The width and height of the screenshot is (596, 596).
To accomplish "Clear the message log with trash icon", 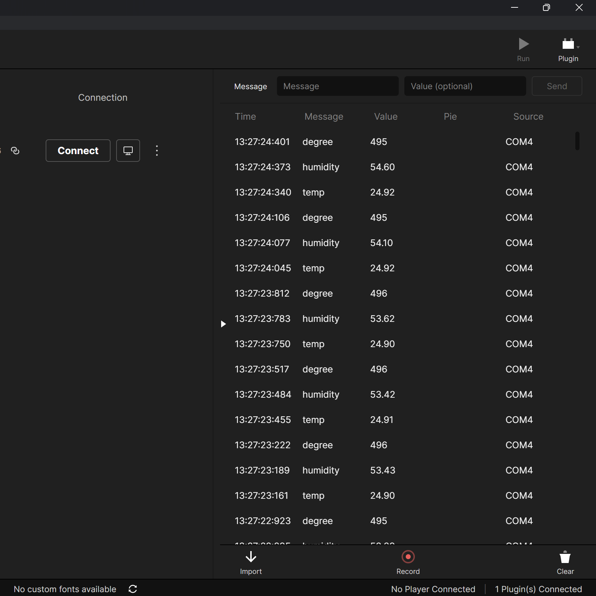I will (x=565, y=557).
